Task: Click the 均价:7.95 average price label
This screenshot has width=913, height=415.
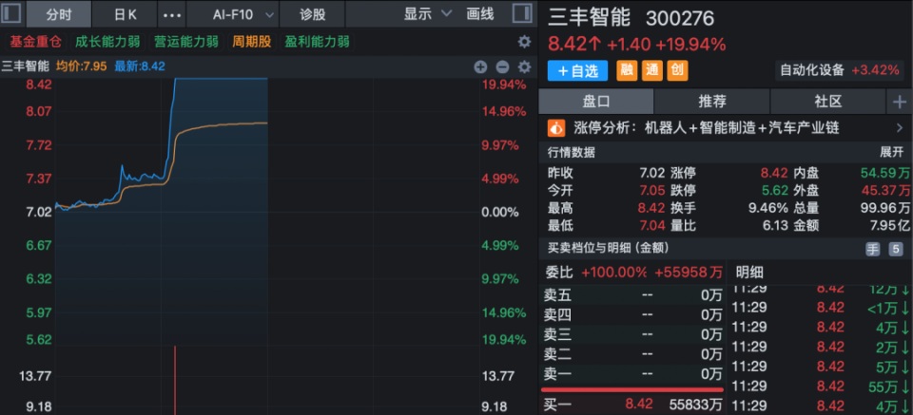Action: pyautogui.click(x=81, y=66)
